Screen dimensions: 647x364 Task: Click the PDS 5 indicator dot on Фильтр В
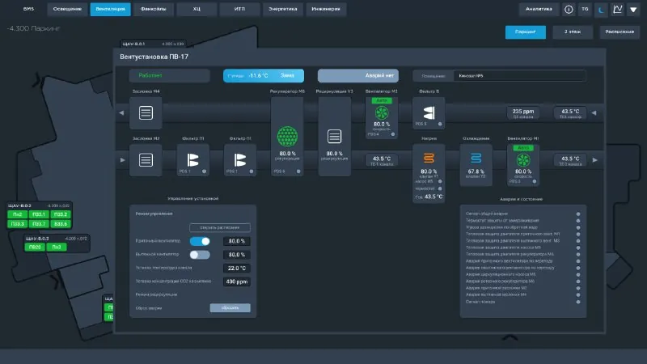tap(440, 124)
